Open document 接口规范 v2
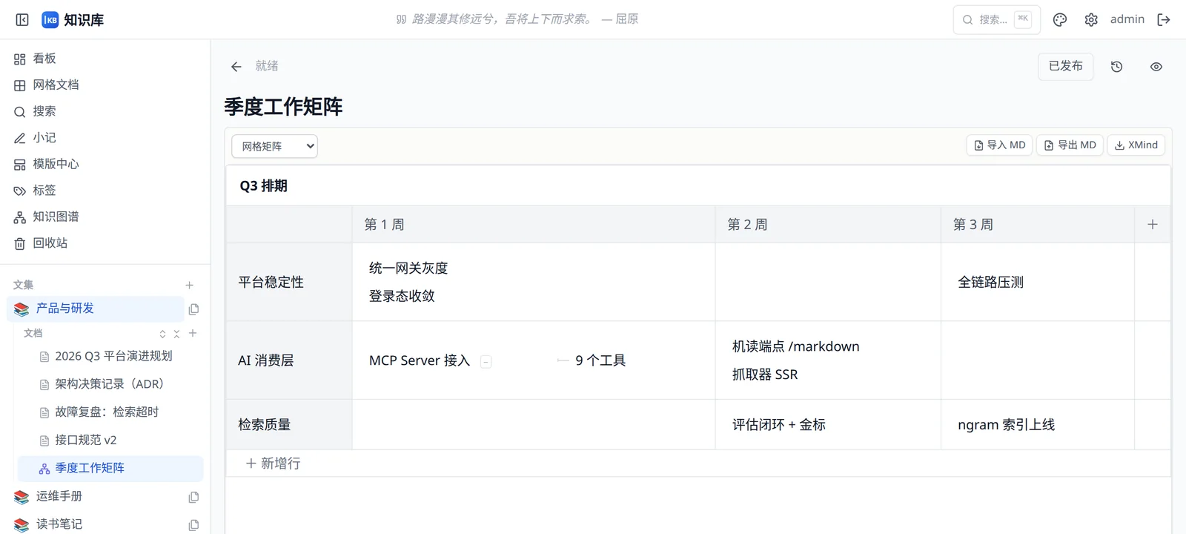The width and height of the screenshot is (1186, 534). point(86,441)
